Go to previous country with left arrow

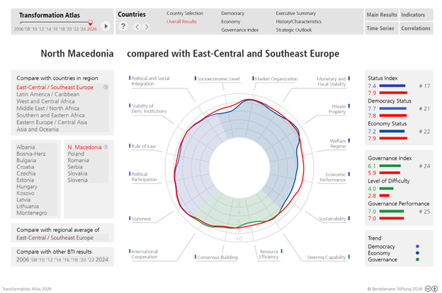(137, 26)
